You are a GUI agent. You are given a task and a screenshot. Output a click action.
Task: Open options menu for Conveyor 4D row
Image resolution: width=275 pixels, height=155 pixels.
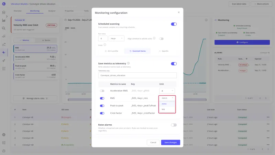coord(268,145)
